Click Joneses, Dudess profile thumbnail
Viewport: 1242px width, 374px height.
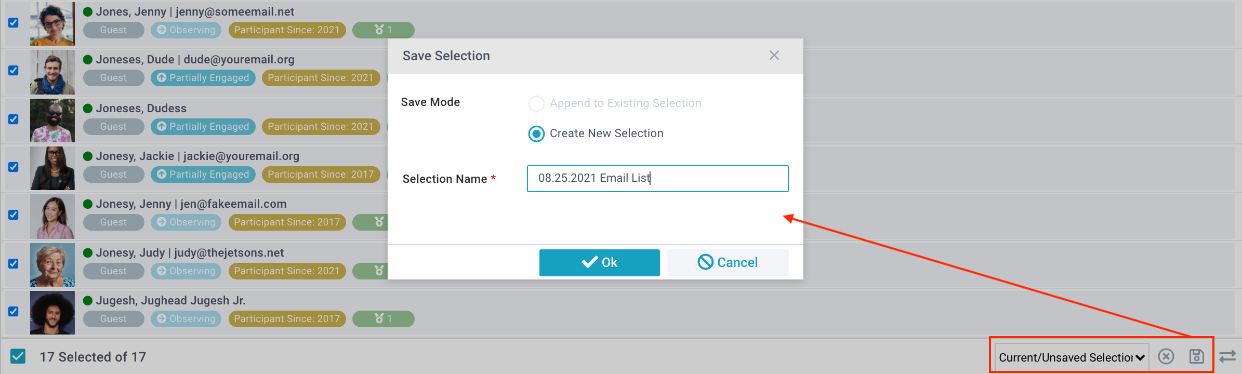click(52, 121)
